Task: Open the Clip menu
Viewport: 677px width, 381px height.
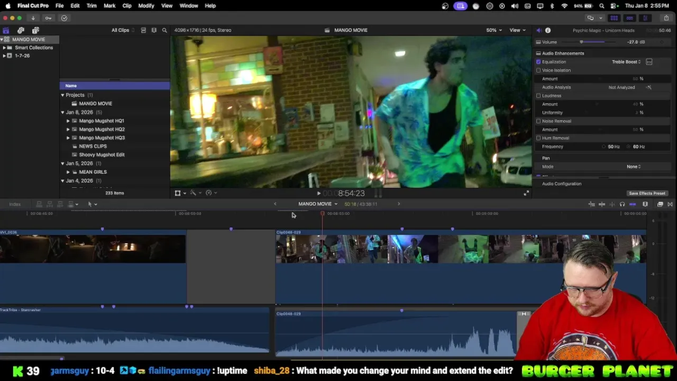Action: point(127,6)
